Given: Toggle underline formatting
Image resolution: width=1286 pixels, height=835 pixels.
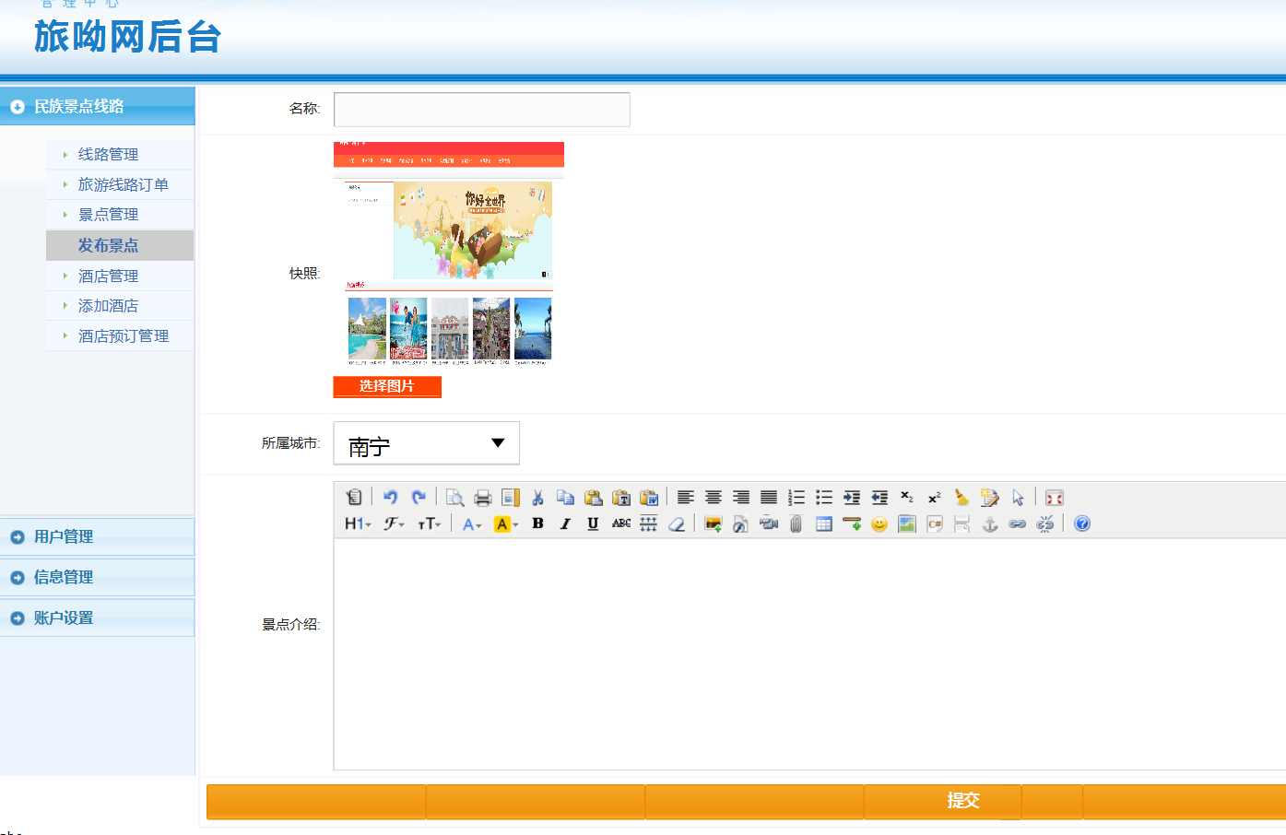Looking at the screenshot, I should (x=593, y=523).
